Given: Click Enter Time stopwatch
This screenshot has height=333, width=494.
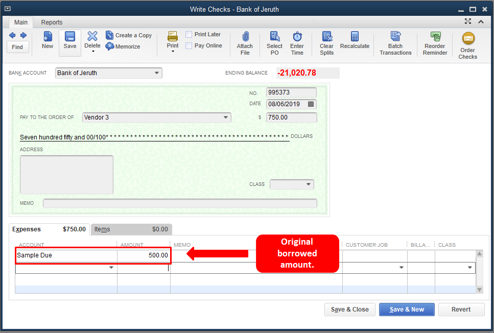Looking at the screenshot, I should point(297,43).
